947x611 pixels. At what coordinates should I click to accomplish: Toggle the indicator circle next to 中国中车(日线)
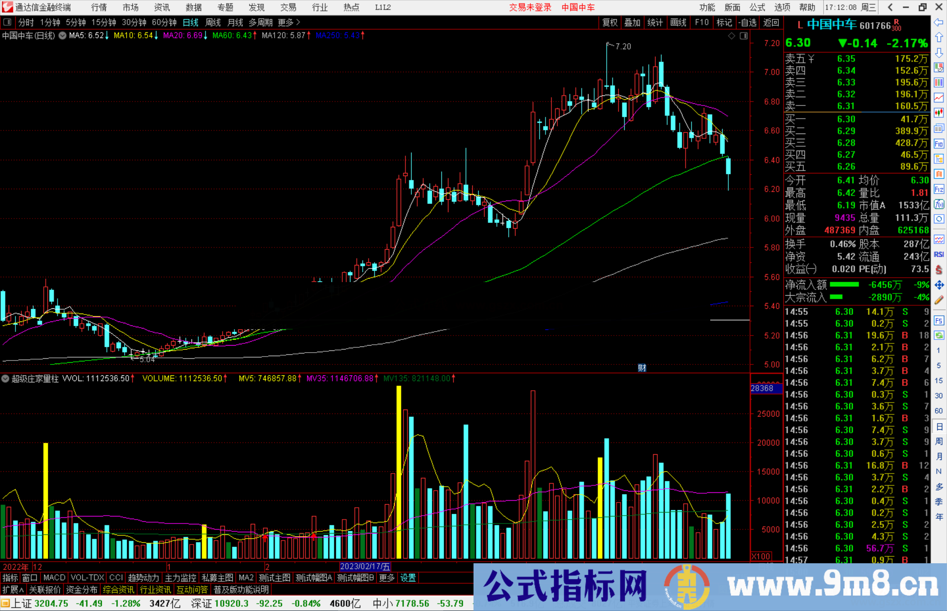(63, 35)
